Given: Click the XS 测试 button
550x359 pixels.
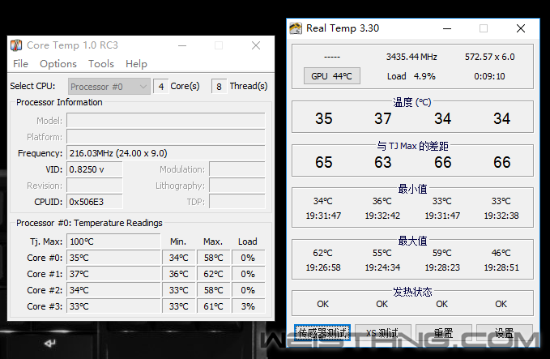Looking at the screenshot, I should tap(382, 332).
